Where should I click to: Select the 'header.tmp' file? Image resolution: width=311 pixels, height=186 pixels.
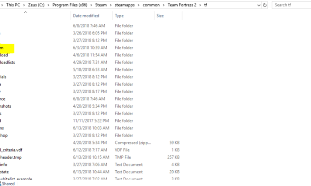point(11,157)
